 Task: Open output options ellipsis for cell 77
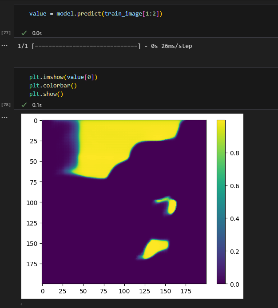click(4, 46)
